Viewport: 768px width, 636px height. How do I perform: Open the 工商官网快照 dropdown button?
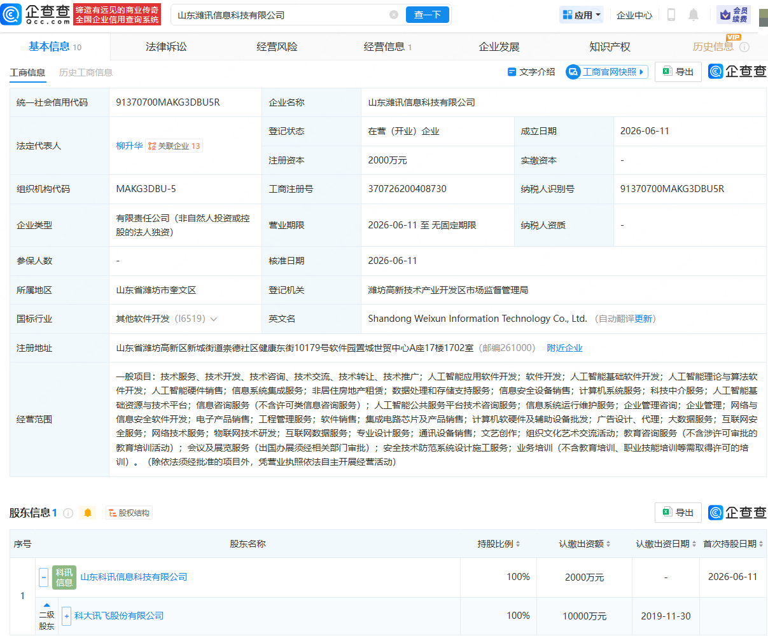[x=607, y=72]
